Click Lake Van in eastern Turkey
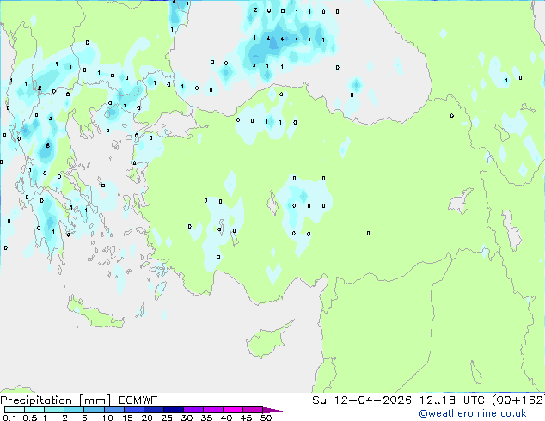Viewport: 545px width, 421px height. [461, 201]
